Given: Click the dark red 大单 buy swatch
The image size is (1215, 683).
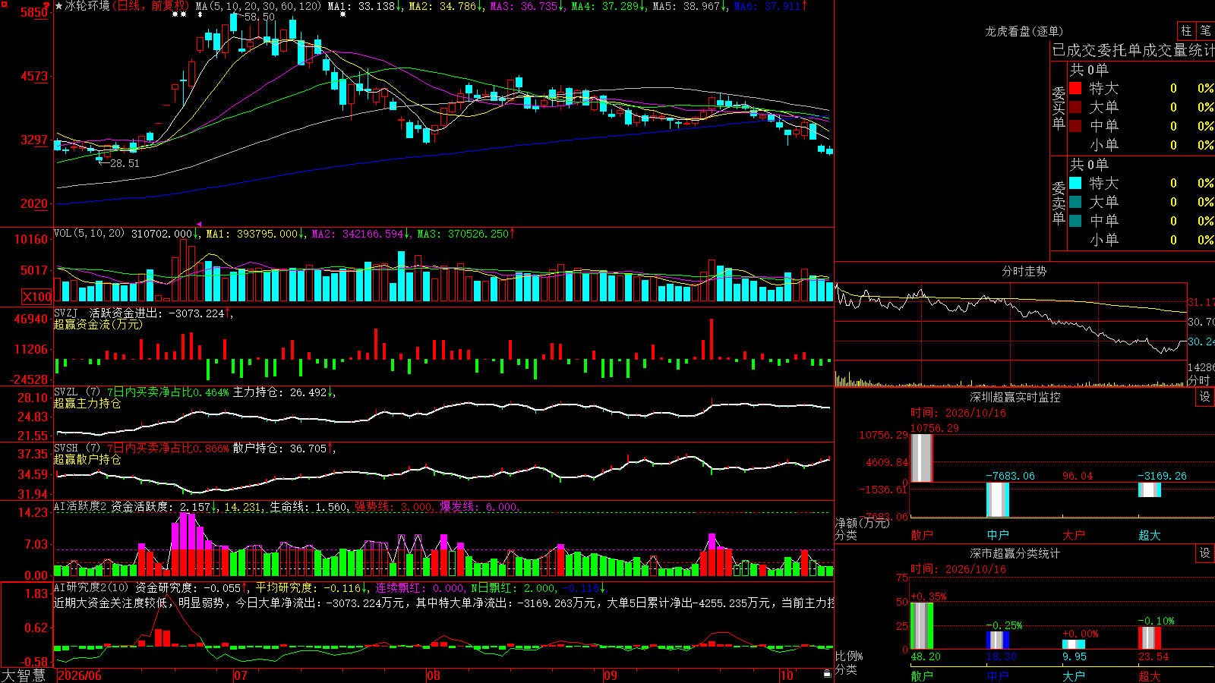Looking at the screenshot, I should [1075, 107].
